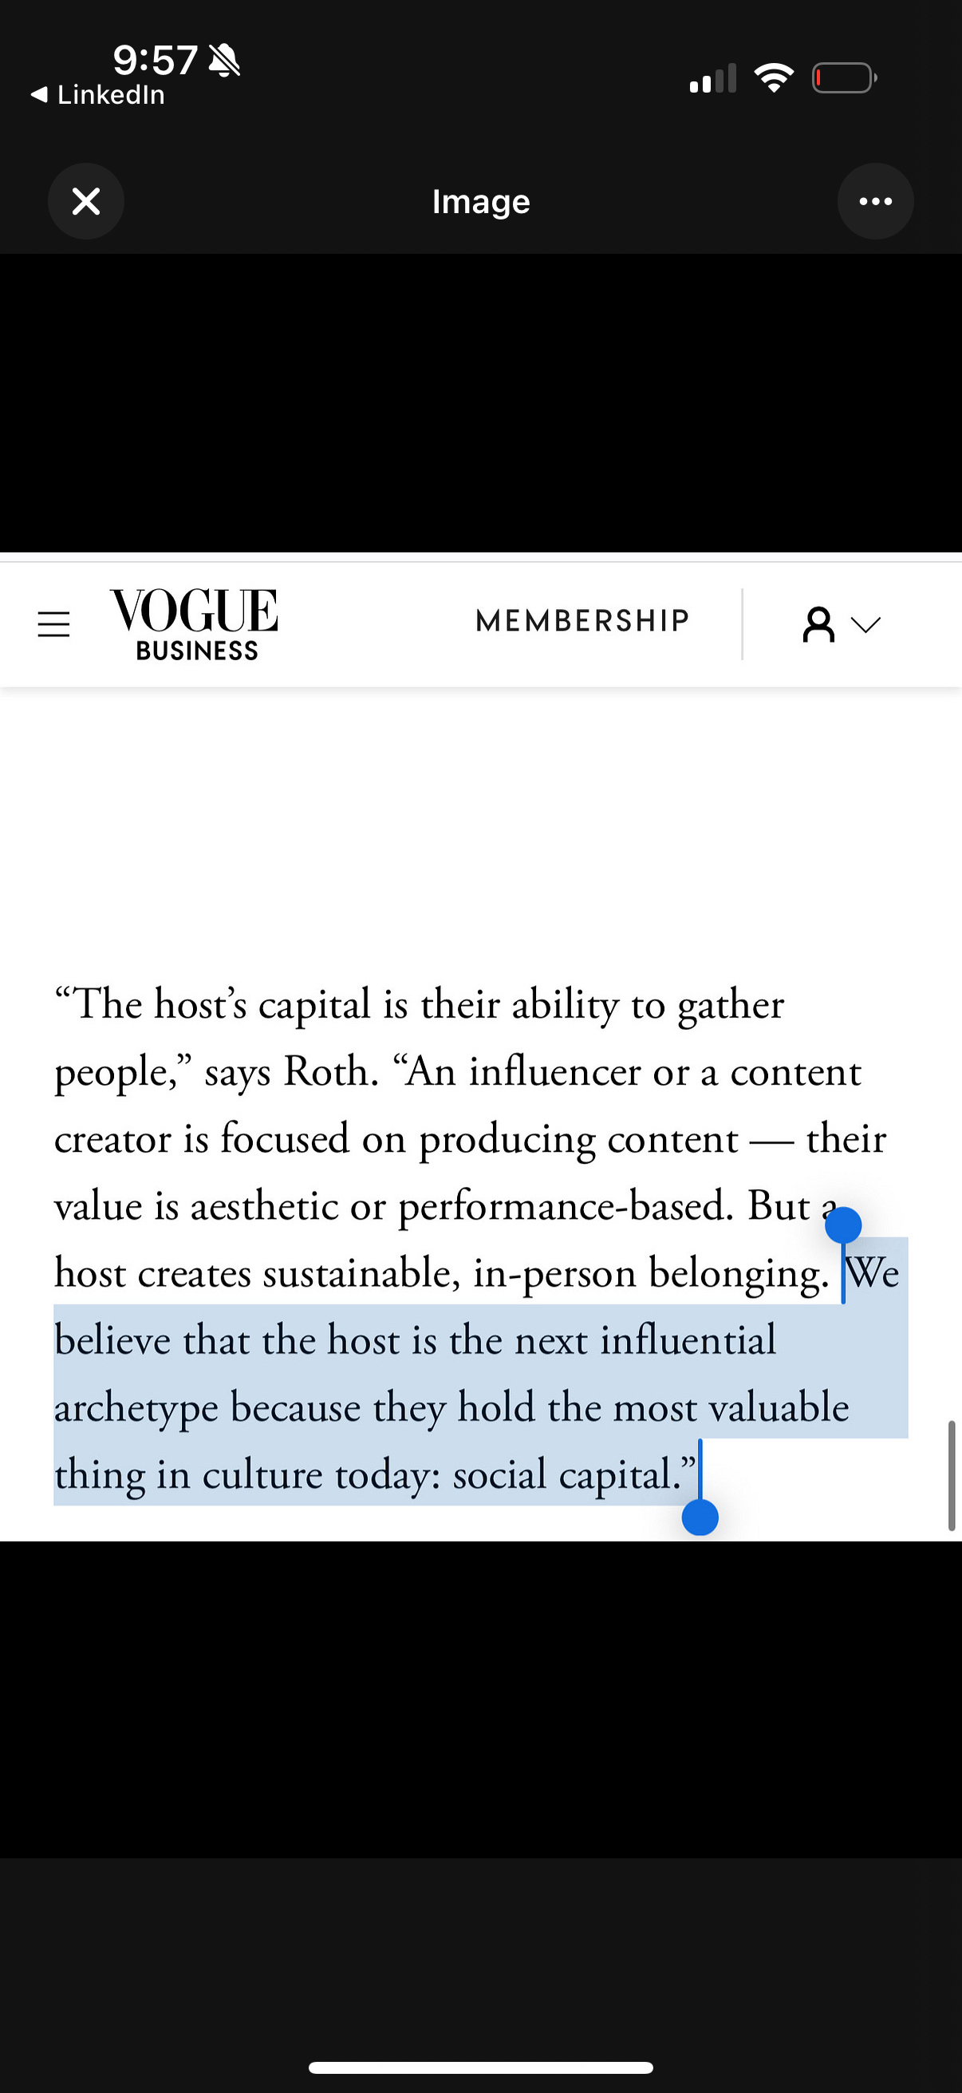Tap the Wi-Fi status icon
962x2093 pixels.
click(x=774, y=78)
